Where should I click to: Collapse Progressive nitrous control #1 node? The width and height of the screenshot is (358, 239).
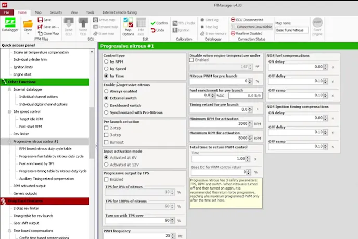[x=9, y=141]
